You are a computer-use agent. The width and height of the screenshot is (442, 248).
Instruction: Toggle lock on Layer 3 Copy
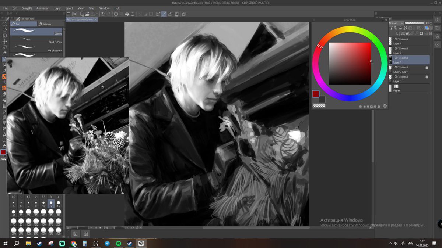point(427,68)
